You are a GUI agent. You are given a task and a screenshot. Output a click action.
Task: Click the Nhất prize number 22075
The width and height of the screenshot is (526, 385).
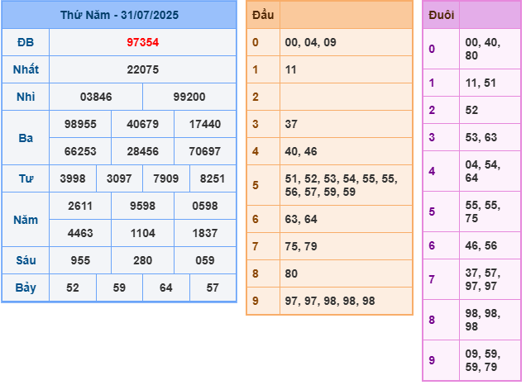(x=142, y=69)
